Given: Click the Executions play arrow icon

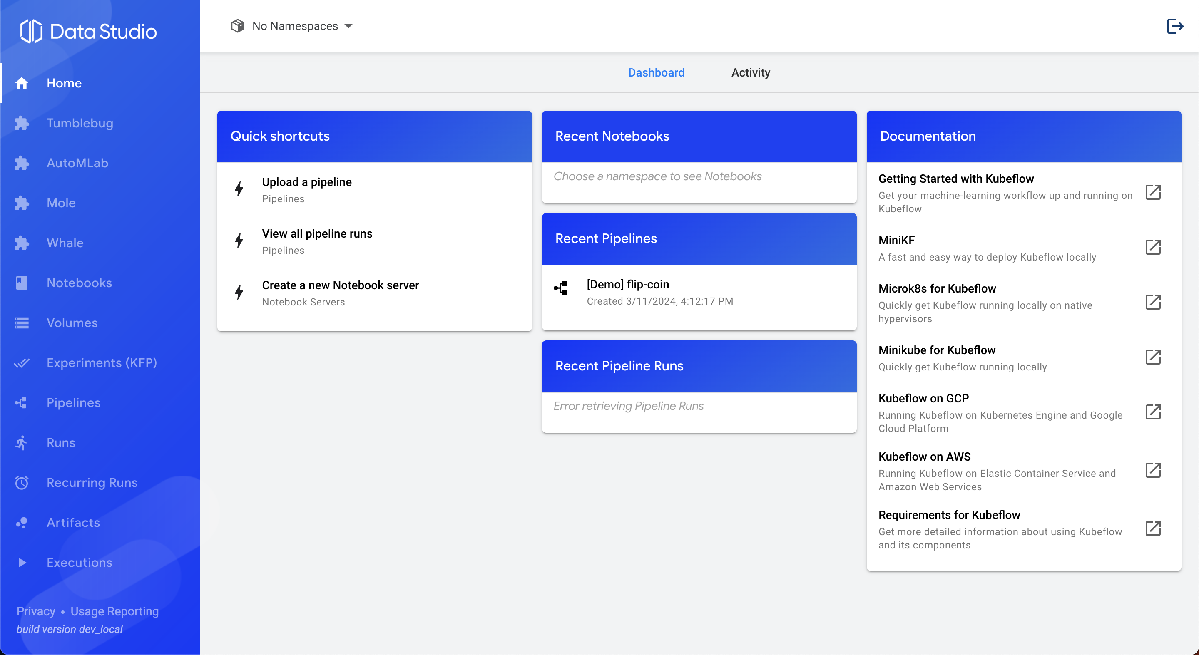Looking at the screenshot, I should click(x=21, y=563).
